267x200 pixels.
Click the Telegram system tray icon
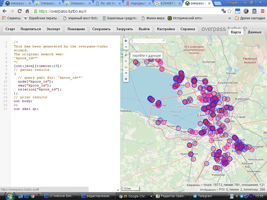click(241, 196)
